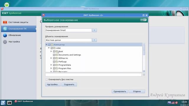
Task: Click the globe update icon
Action: tap(5, 35)
